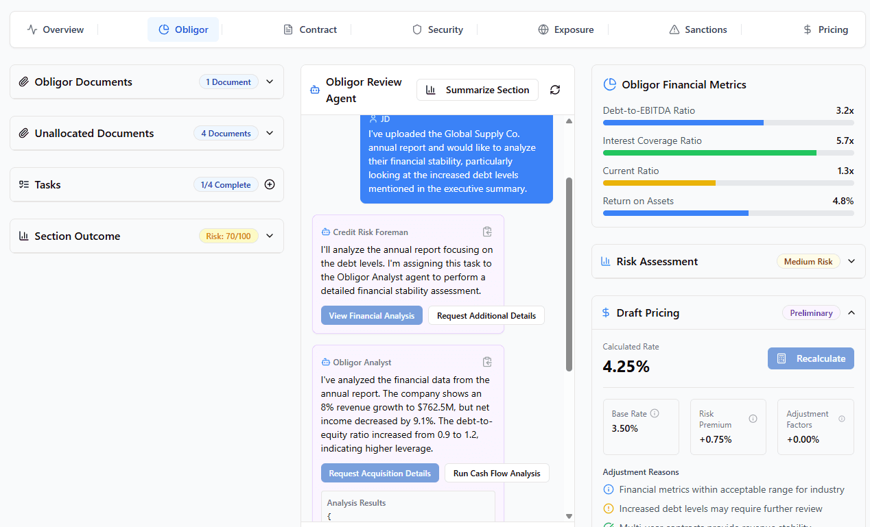Click the Base Rate info icon
This screenshot has width=870, height=527.
pyautogui.click(x=655, y=413)
